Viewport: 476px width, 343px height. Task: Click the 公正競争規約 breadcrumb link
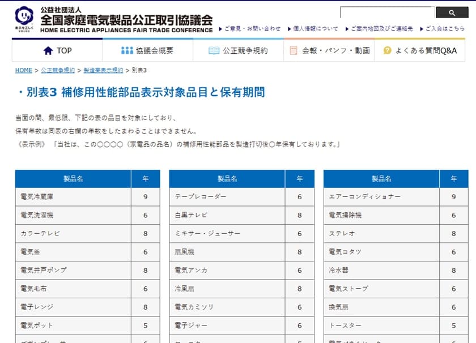pos(58,70)
